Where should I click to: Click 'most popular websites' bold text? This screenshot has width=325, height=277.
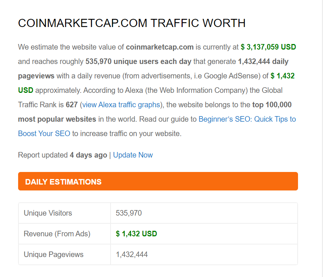pos(57,119)
